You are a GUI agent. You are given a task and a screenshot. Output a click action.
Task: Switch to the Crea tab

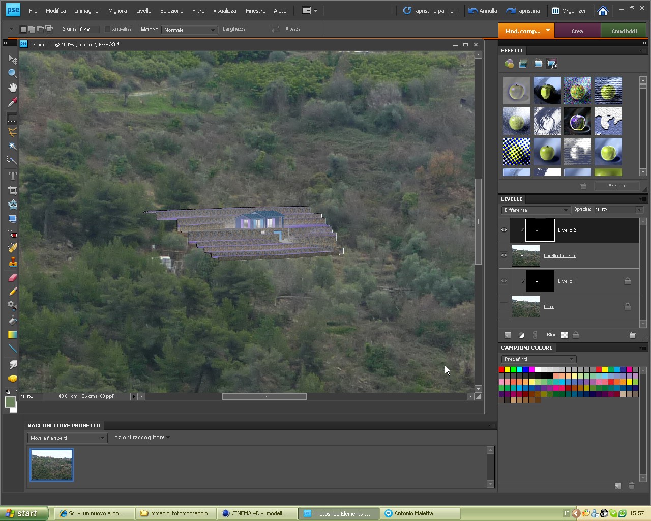pos(577,31)
